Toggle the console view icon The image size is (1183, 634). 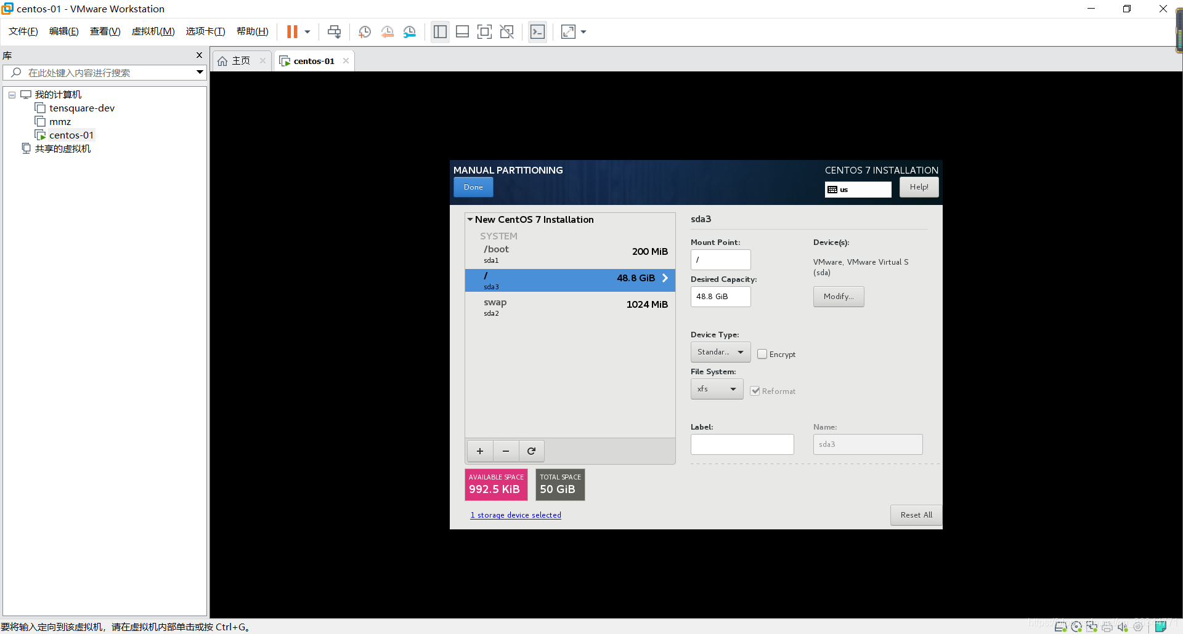(x=537, y=31)
